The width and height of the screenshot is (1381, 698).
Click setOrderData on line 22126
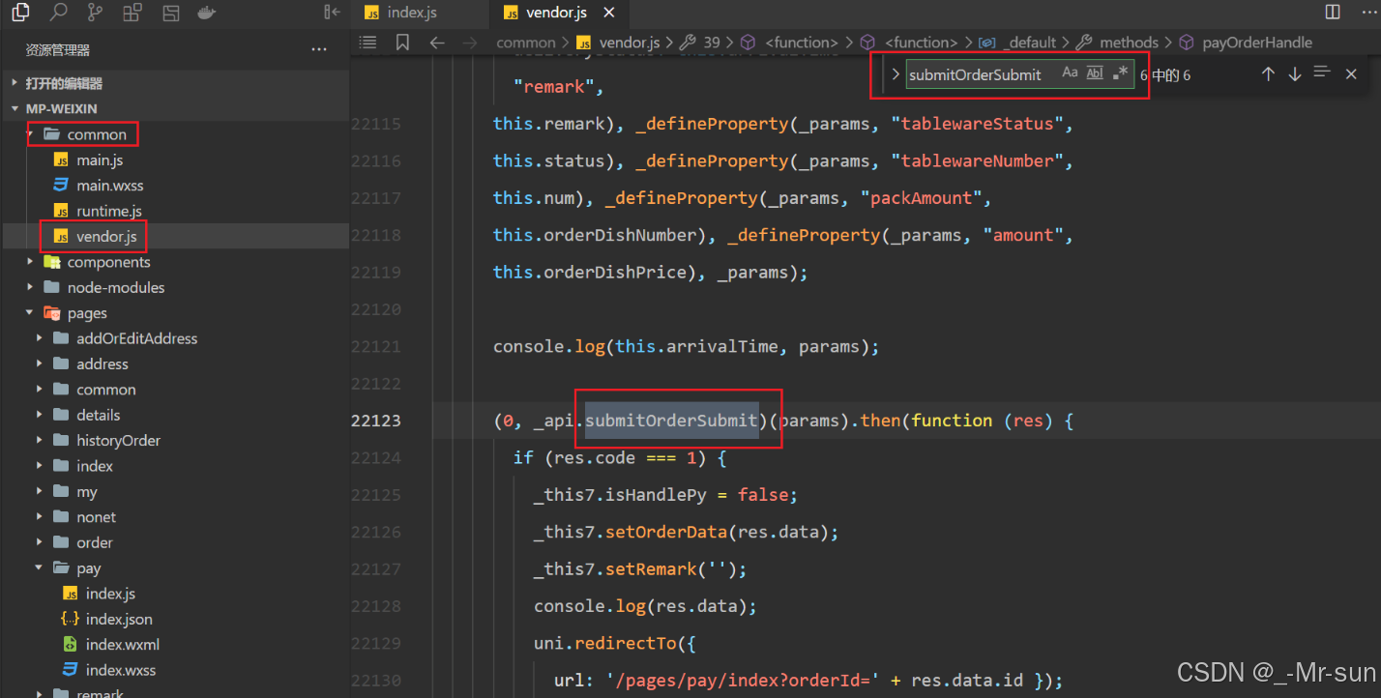point(666,532)
